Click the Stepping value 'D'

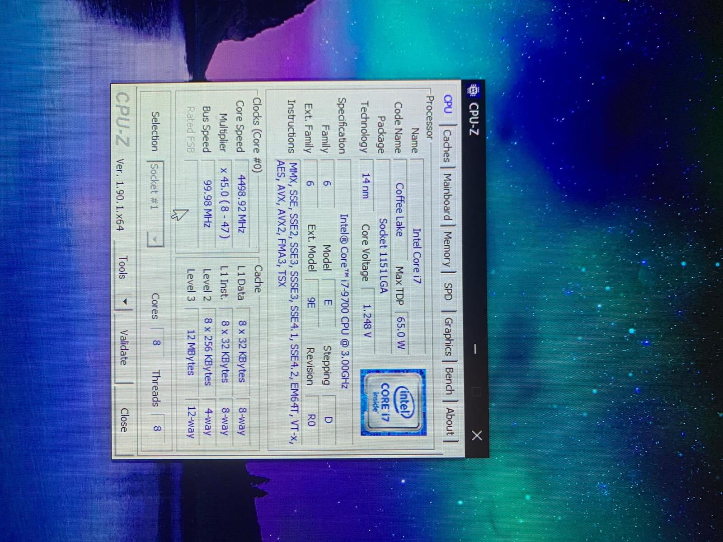329,420
